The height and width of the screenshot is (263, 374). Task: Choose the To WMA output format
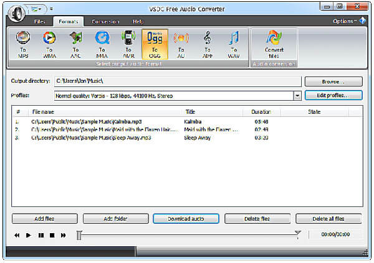49,45
